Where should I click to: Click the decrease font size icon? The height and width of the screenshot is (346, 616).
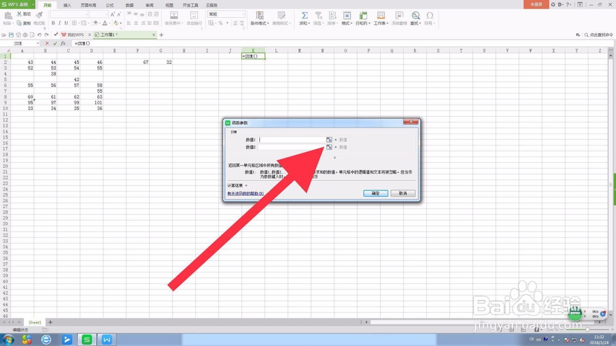(x=119, y=15)
